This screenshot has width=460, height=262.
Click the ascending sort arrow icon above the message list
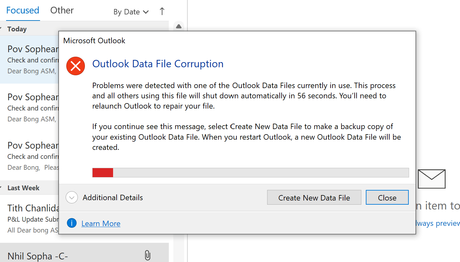[162, 11]
